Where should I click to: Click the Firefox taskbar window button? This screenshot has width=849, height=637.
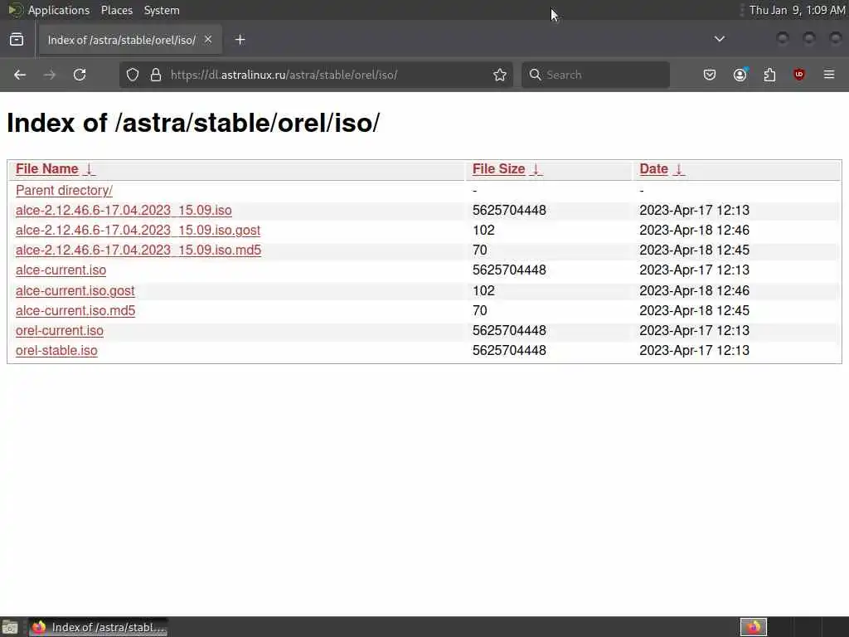click(x=98, y=627)
